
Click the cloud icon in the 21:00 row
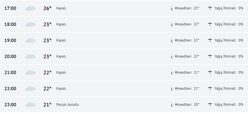coord(30,73)
